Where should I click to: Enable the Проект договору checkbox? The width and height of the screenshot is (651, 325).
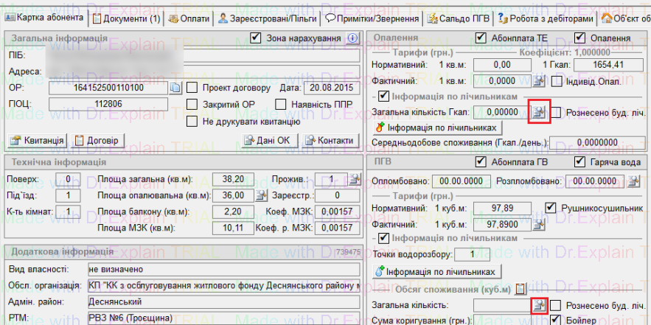[192, 88]
